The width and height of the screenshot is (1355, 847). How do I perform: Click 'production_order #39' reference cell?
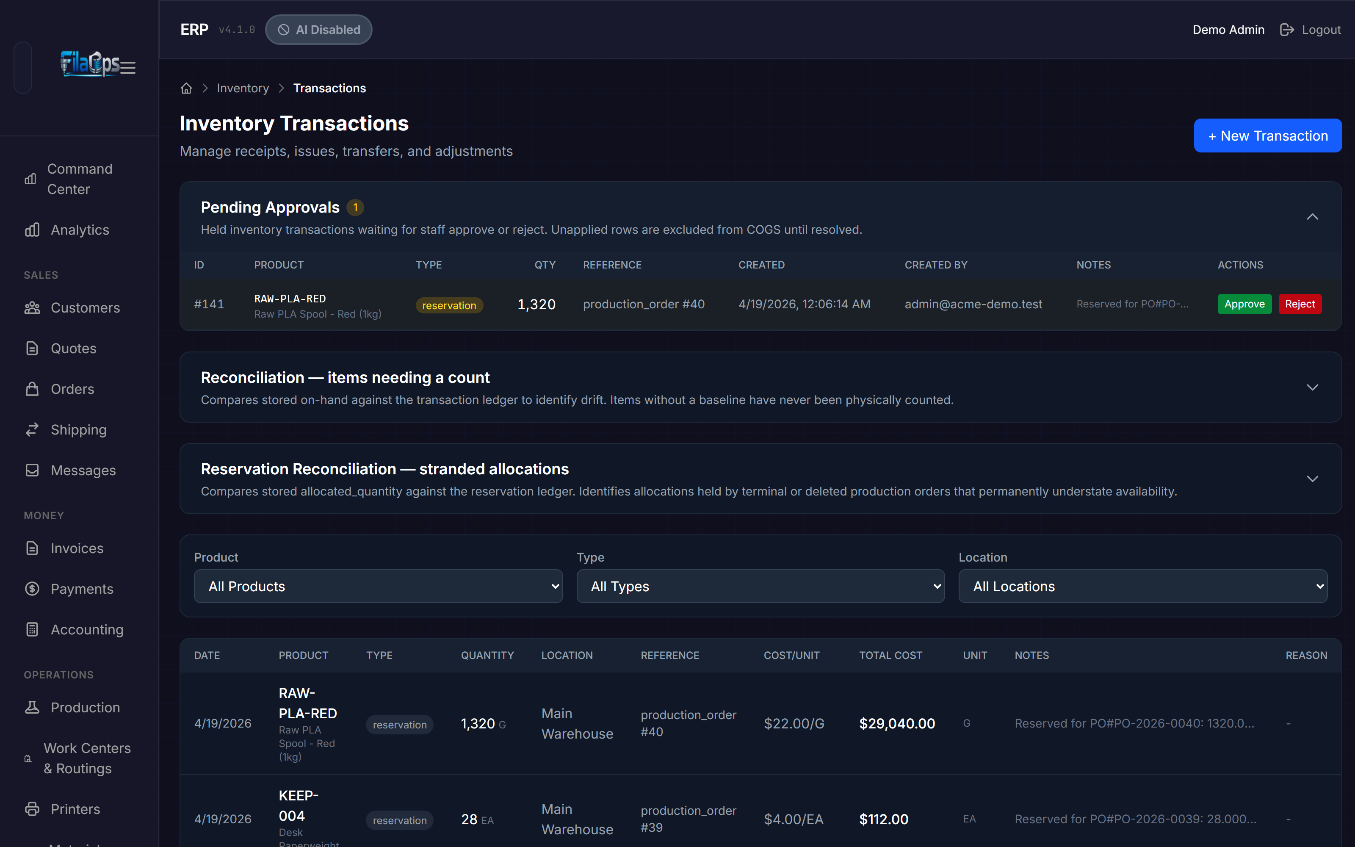688,819
